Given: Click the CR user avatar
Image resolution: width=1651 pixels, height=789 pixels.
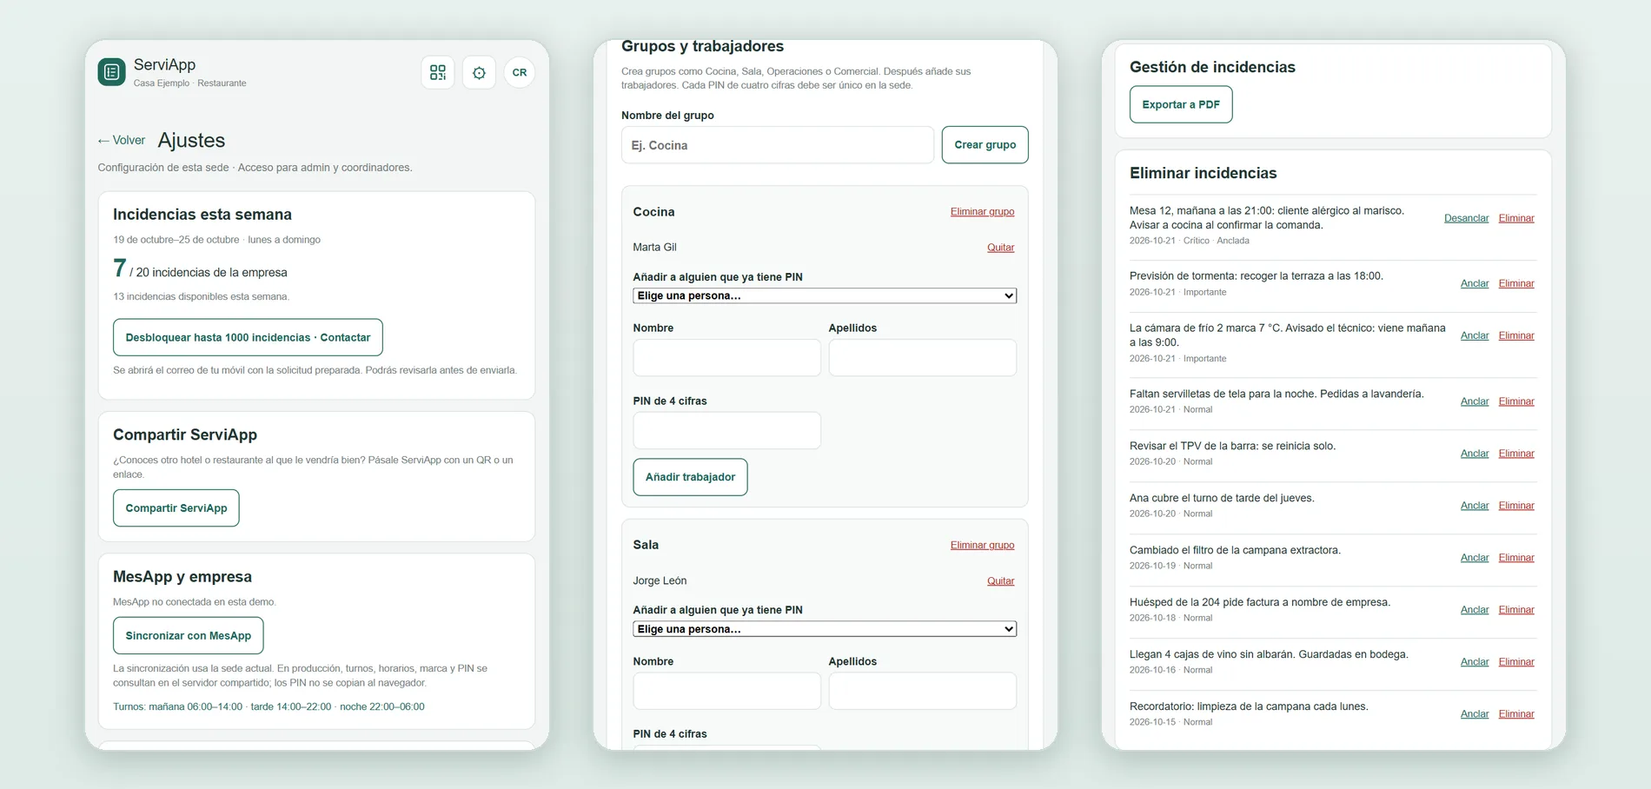Looking at the screenshot, I should (520, 73).
